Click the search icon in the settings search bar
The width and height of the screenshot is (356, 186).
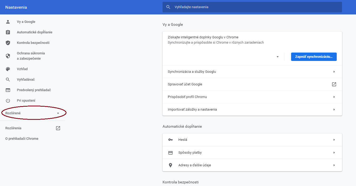168,7
